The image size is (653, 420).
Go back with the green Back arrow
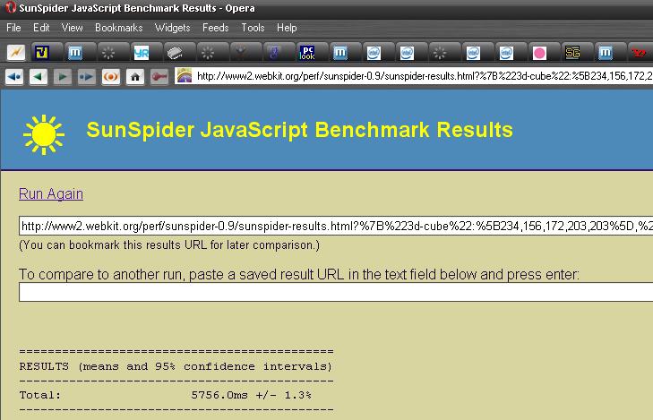(39, 77)
